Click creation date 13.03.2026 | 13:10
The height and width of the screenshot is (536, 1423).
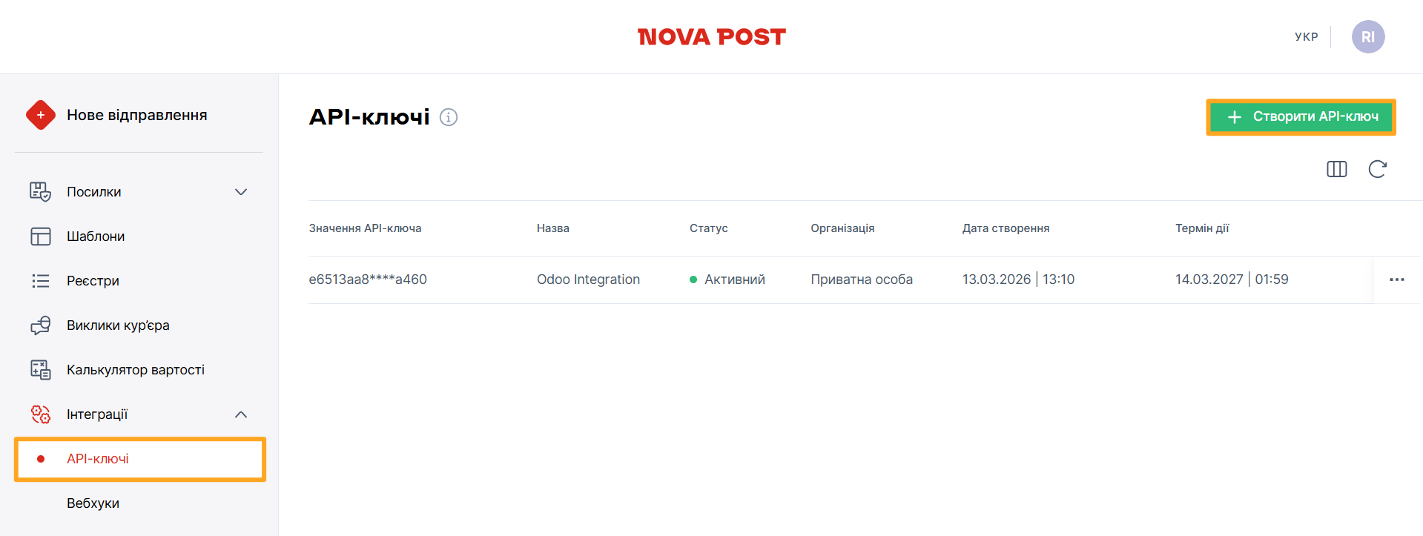pos(1018,279)
